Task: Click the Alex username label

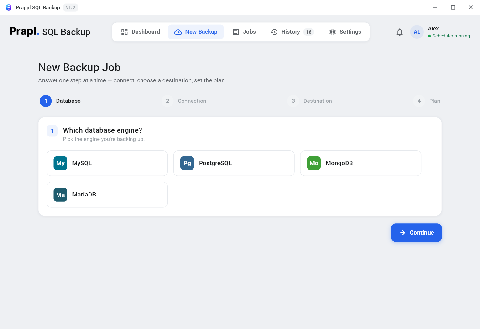Action: 433,28
